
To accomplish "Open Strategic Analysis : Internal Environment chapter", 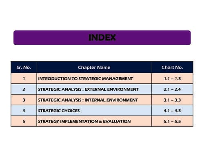I will (88, 100).
